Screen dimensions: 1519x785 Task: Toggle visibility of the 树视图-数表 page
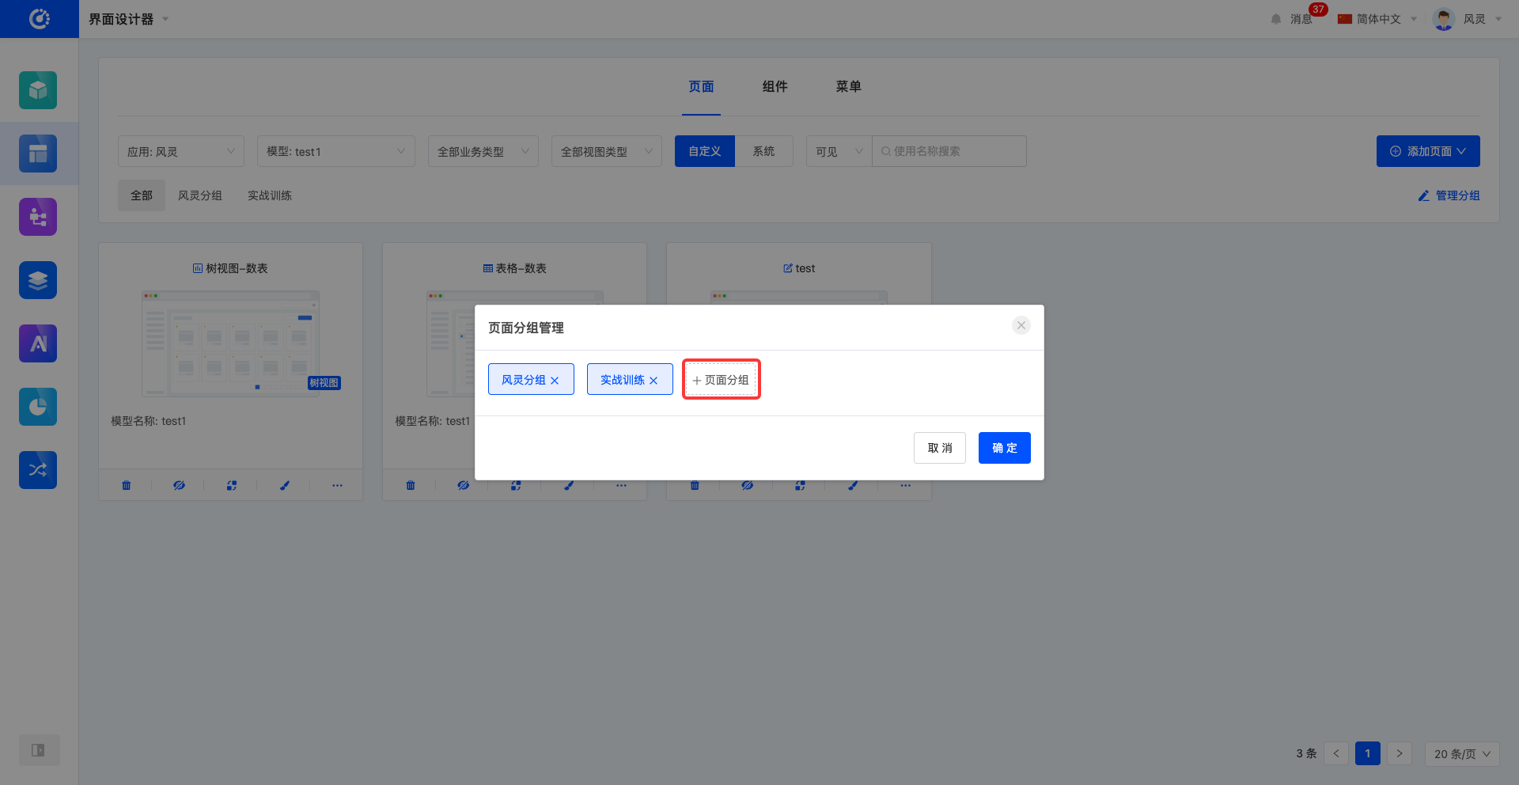pos(179,485)
